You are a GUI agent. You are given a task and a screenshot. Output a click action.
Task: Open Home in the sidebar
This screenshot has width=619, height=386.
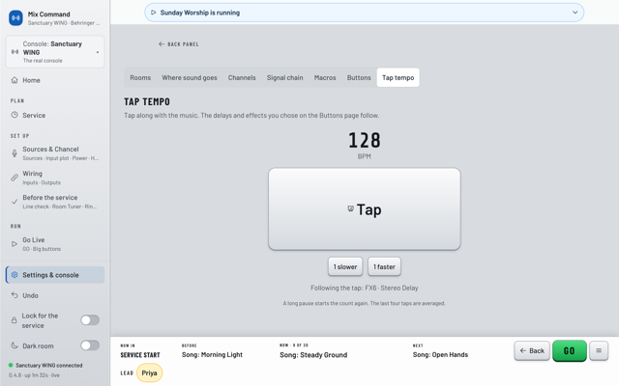(55, 80)
